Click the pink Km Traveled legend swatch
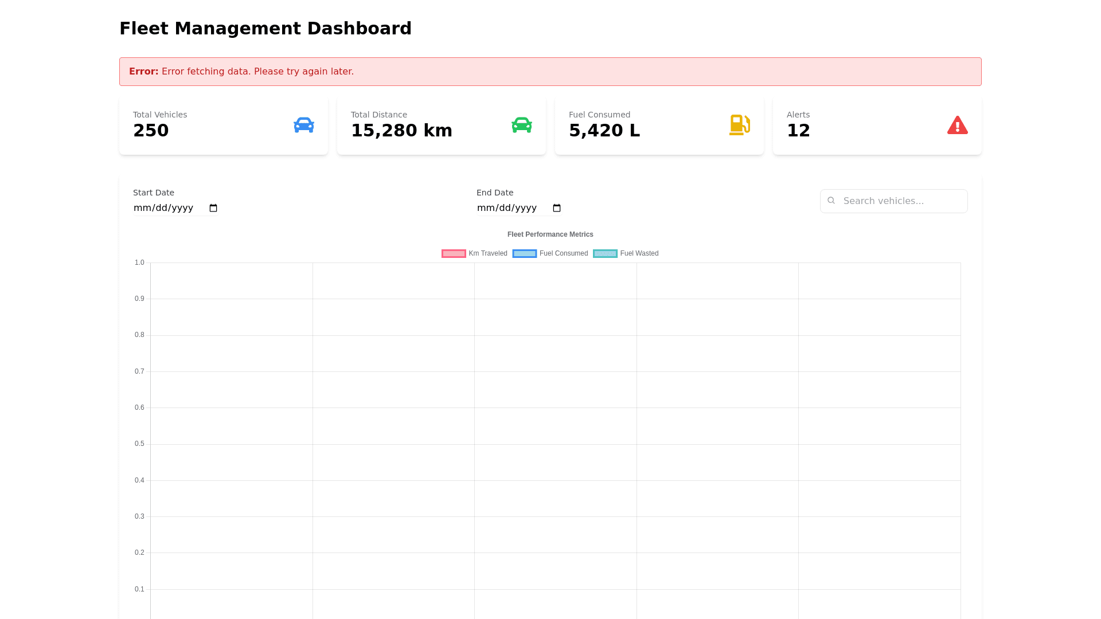The width and height of the screenshot is (1101, 619). coord(454,253)
